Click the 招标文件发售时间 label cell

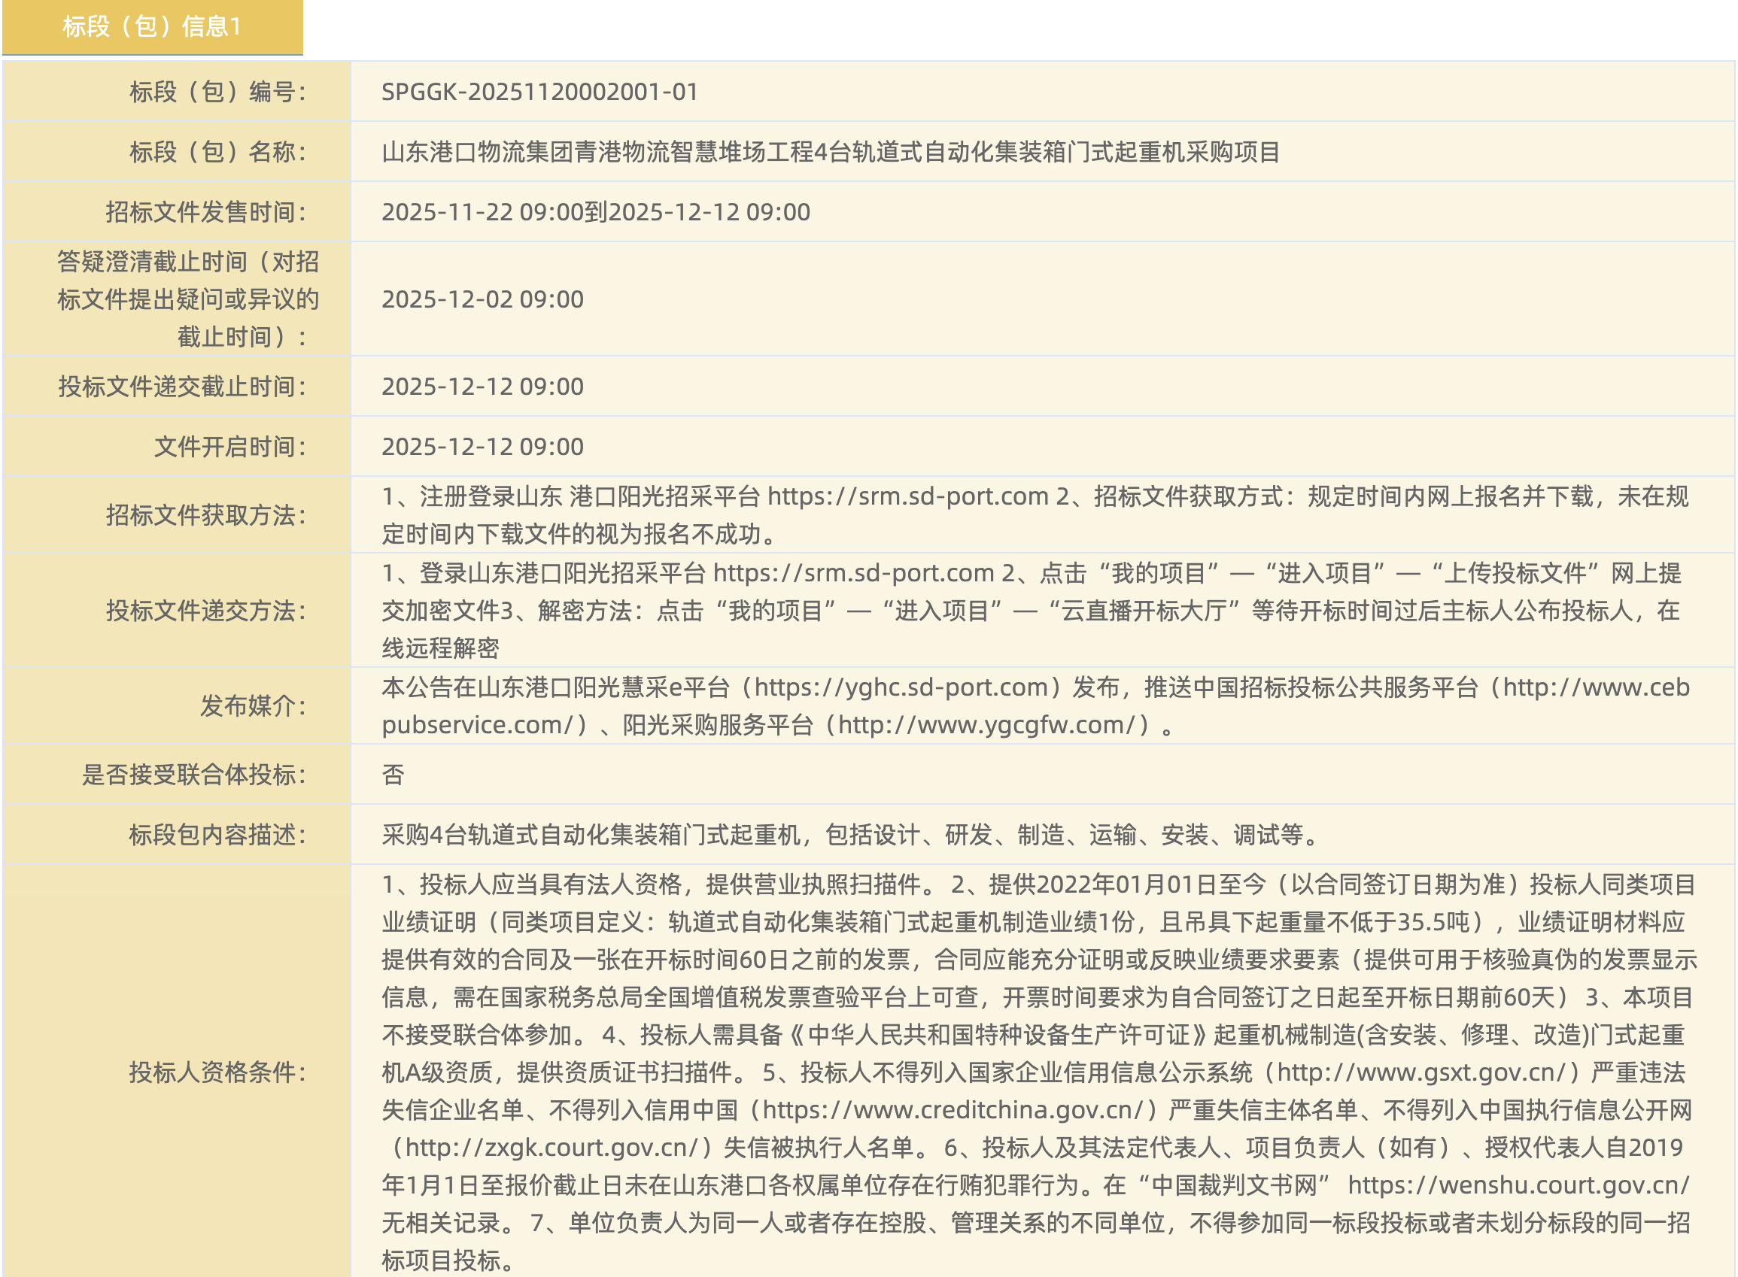[x=205, y=212]
